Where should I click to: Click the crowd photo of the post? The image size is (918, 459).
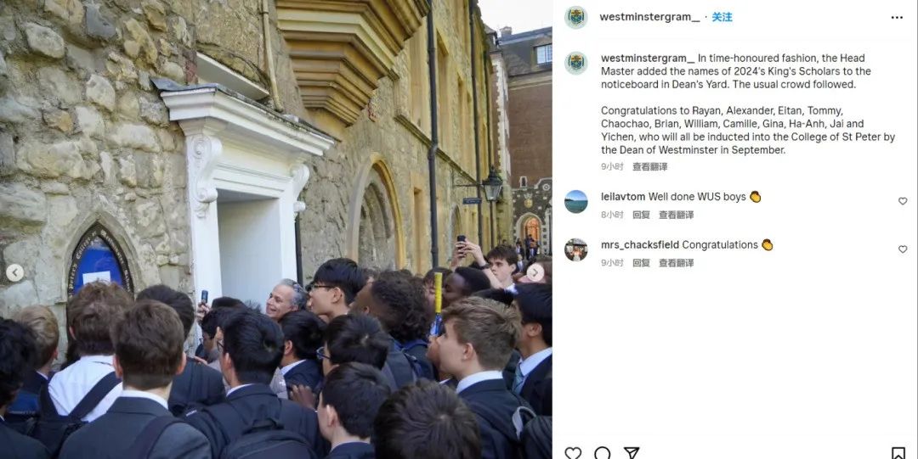pos(275,229)
